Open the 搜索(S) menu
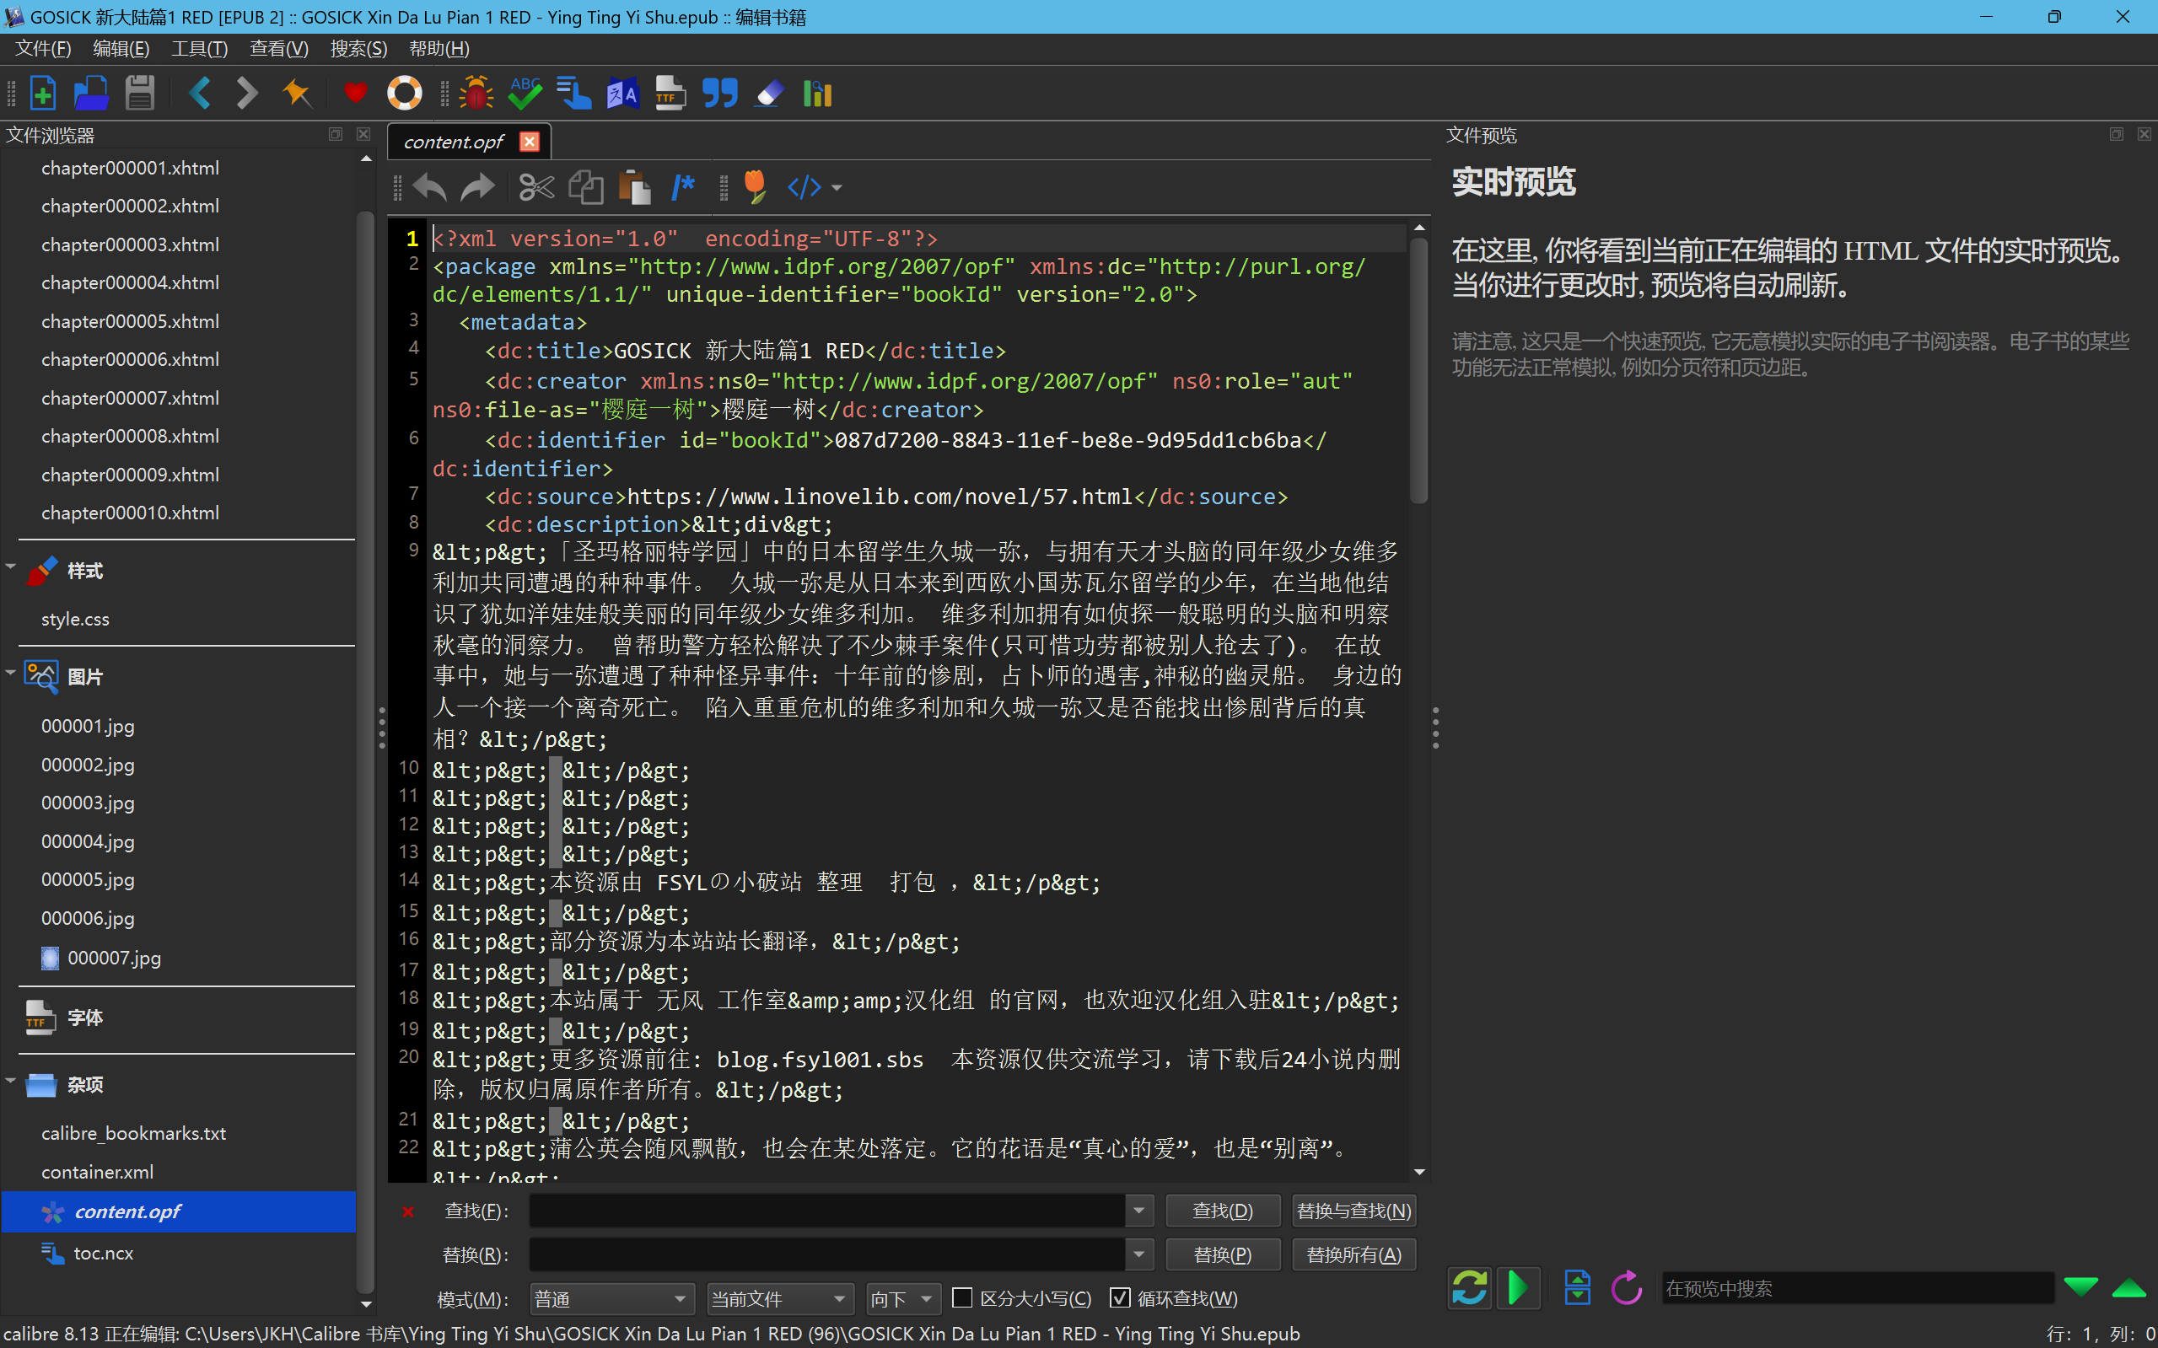Screen dimensions: 2158x1348 (x=358, y=48)
